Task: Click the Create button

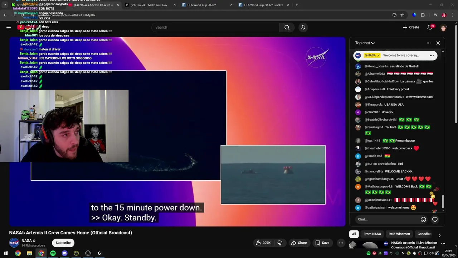Action: pyautogui.click(x=411, y=27)
